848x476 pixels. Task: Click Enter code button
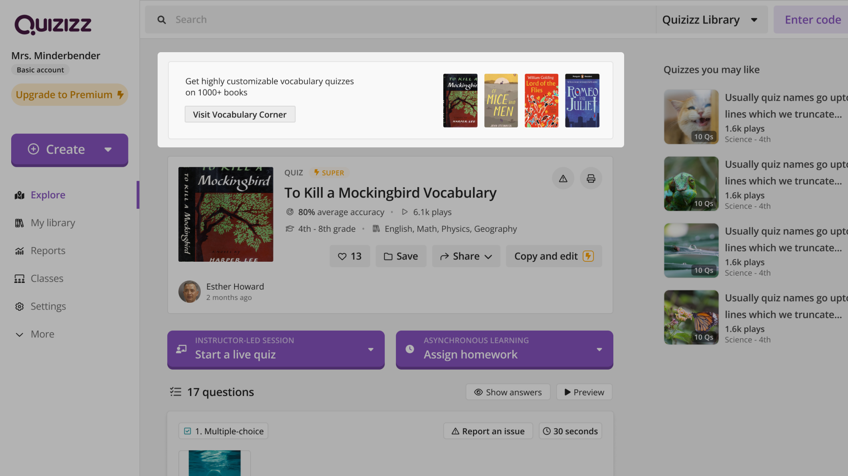tap(812, 20)
